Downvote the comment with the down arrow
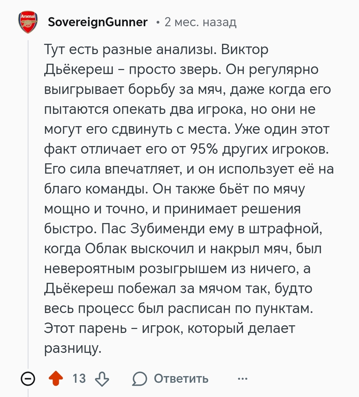Screen dimensions: 359x397 point(102,379)
